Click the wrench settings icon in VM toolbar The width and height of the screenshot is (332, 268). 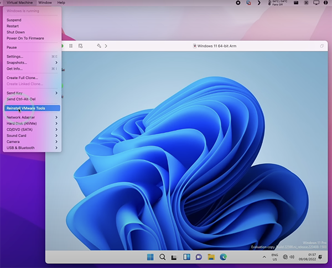coord(99,46)
